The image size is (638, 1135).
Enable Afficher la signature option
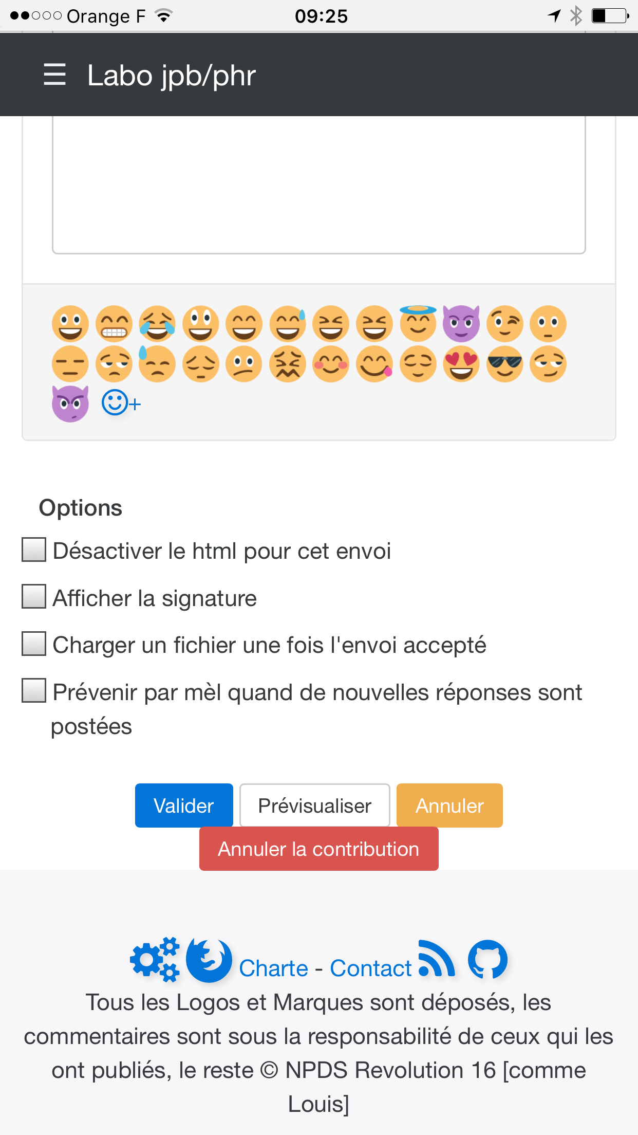pyautogui.click(x=34, y=596)
